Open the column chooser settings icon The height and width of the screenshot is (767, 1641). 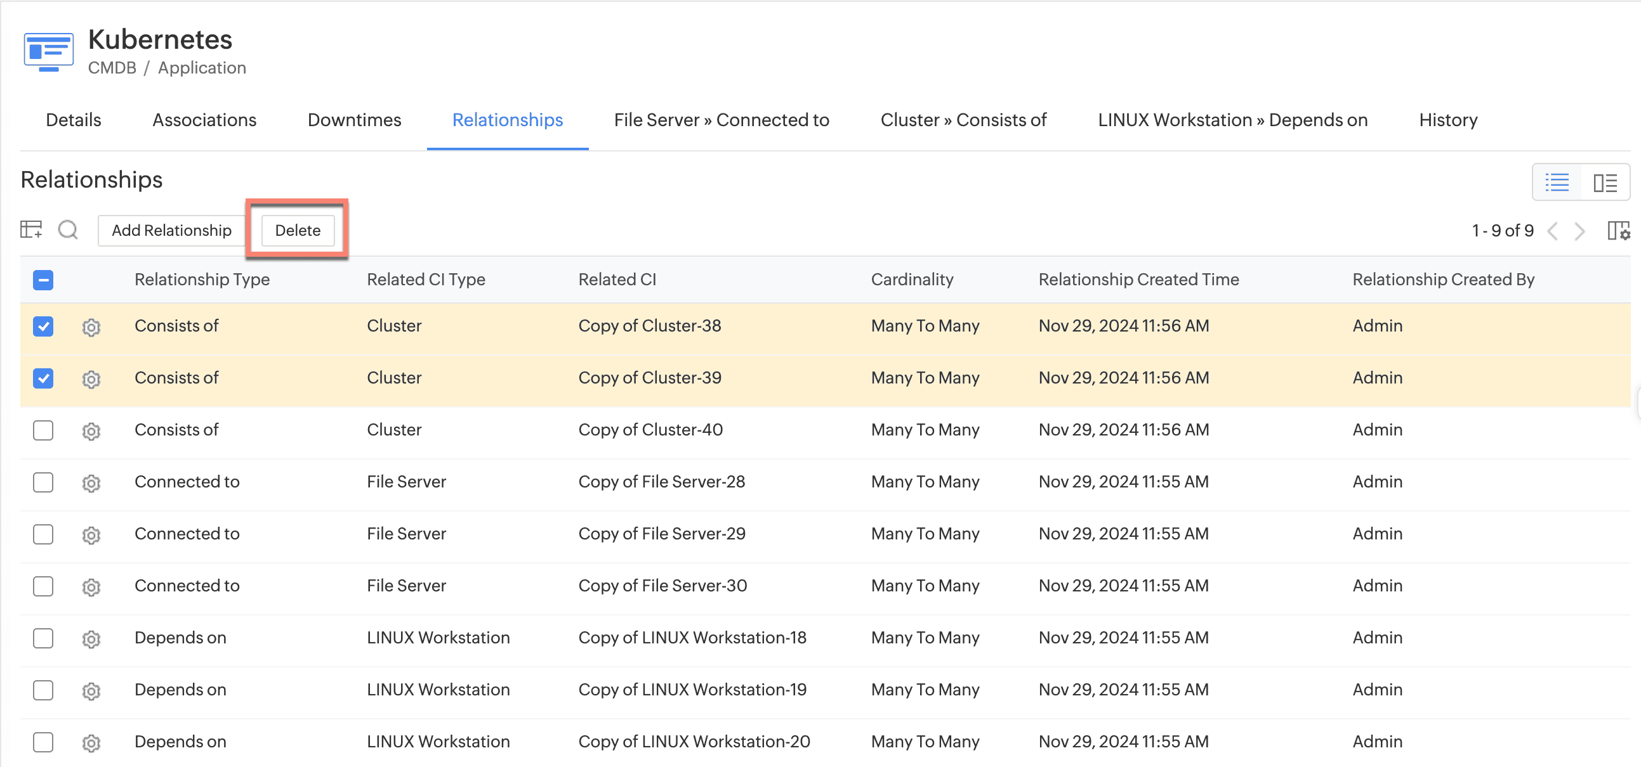tap(1618, 231)
